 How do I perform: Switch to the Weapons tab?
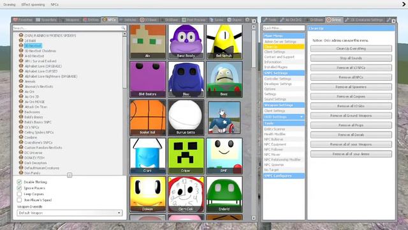[70, 20]
